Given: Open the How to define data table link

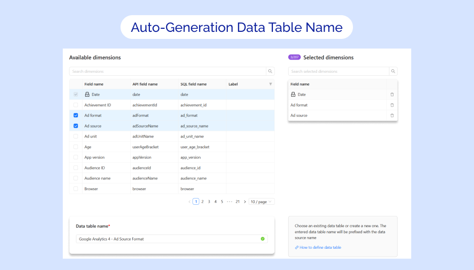Looking at the screenshot, I should (x=320, y=247).
